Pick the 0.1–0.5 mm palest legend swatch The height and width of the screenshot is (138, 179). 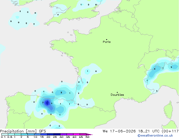point(5,134)
